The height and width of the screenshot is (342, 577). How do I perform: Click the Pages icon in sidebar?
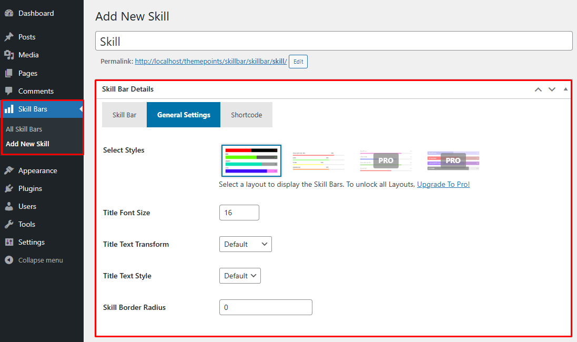(9, 73)
